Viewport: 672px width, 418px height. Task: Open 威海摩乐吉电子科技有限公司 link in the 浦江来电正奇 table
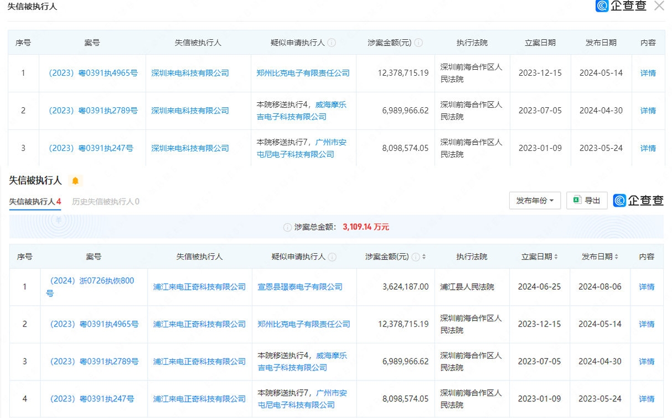click(x=303, y=362)
